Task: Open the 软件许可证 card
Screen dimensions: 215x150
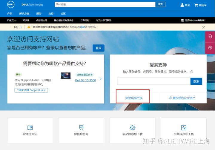Action: tap(30, 130)
